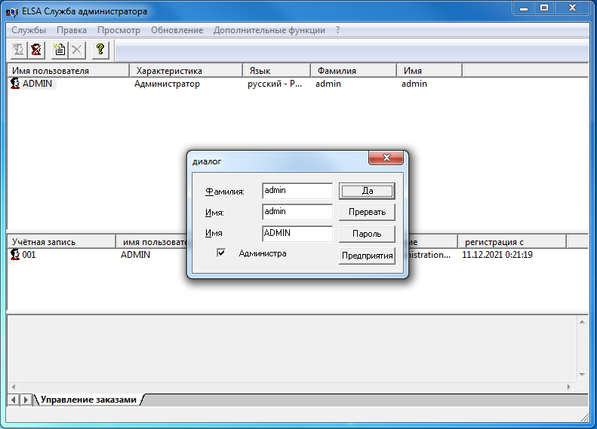Open the Службы menu
This screenshot has width=597, height=429.
point(29,30)
